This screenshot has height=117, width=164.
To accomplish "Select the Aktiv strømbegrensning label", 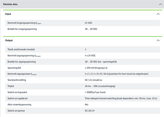I will tap(19, 105).
